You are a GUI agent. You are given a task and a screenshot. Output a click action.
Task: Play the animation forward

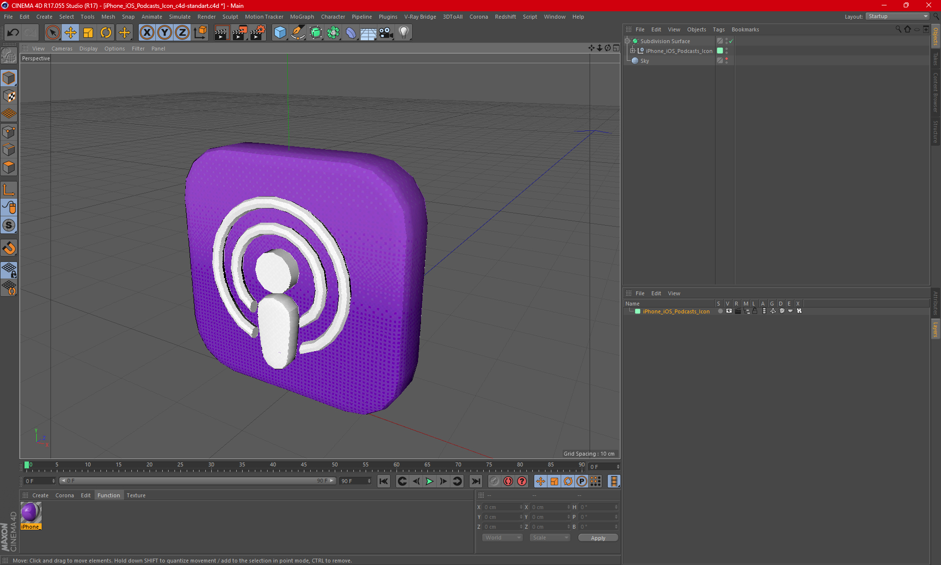[x=429, y=481]
